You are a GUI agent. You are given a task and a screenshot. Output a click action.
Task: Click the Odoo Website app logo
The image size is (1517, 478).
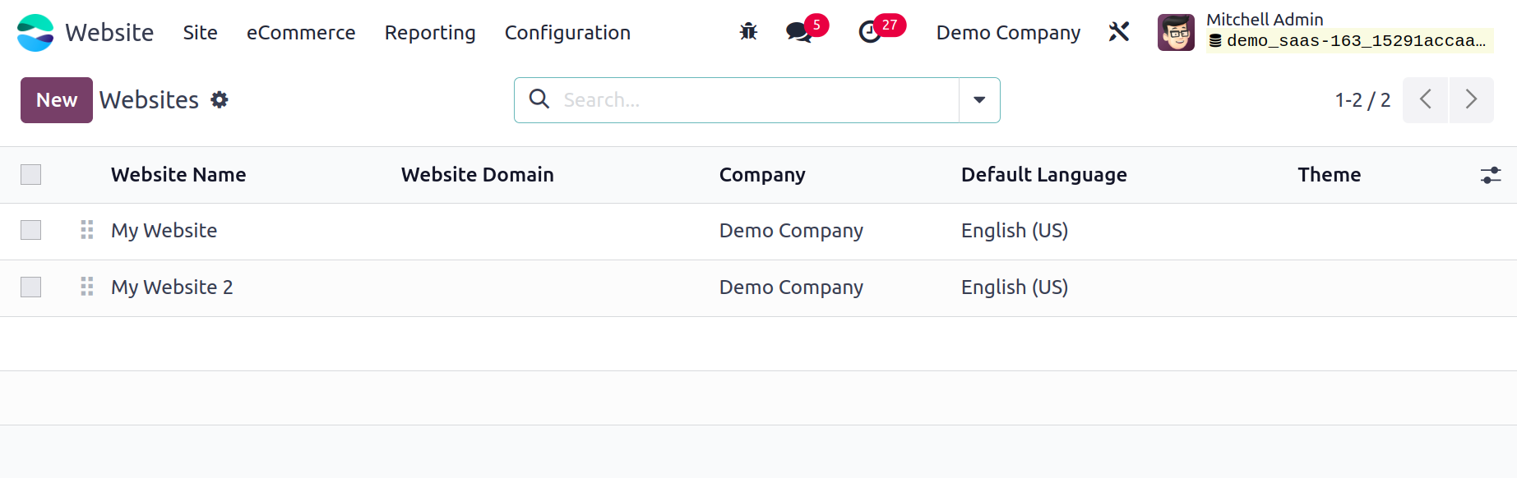tap(35, 33)
